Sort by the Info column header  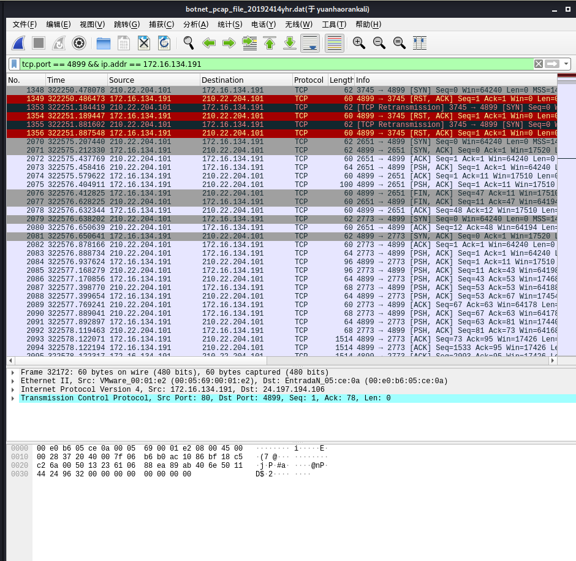tap(455, 80)
